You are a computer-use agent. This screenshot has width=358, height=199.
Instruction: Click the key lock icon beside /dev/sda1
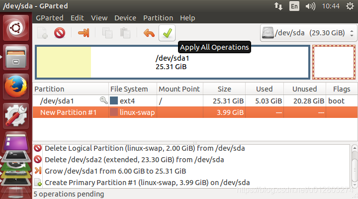[x=103, y=100]
